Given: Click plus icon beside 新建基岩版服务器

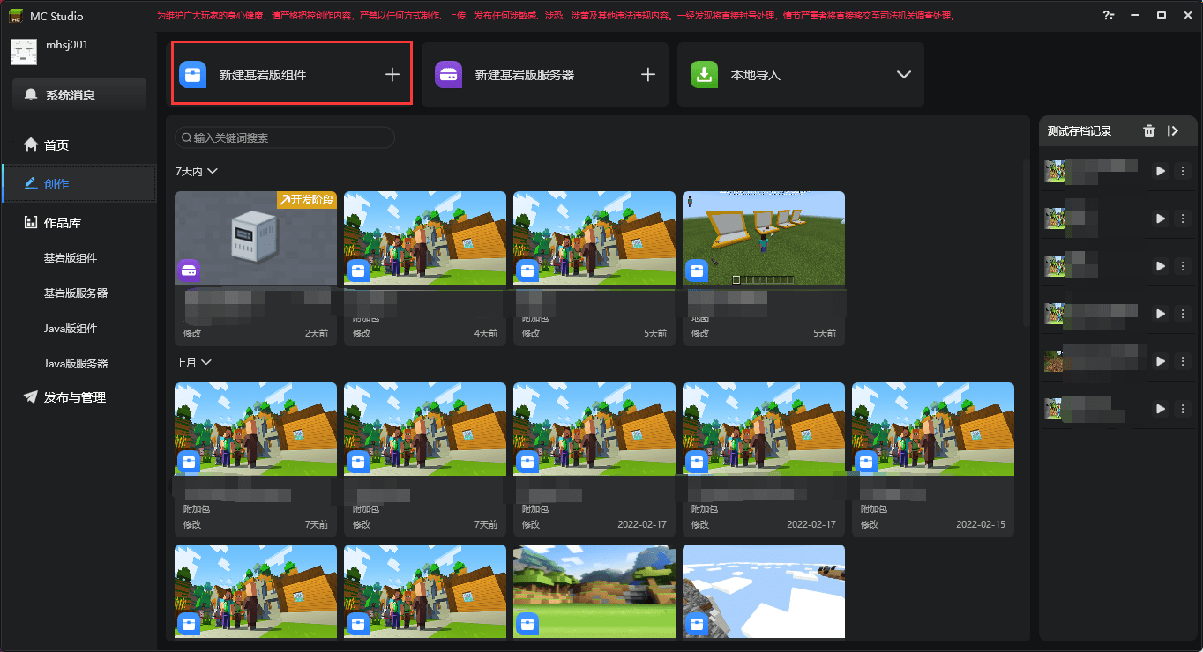Looking at the screenshot, I should click(648, 75).
